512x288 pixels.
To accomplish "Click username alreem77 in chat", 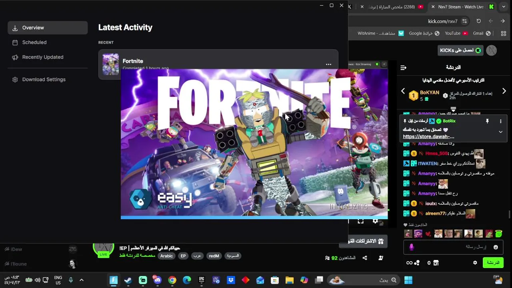I will pos(435,214).
